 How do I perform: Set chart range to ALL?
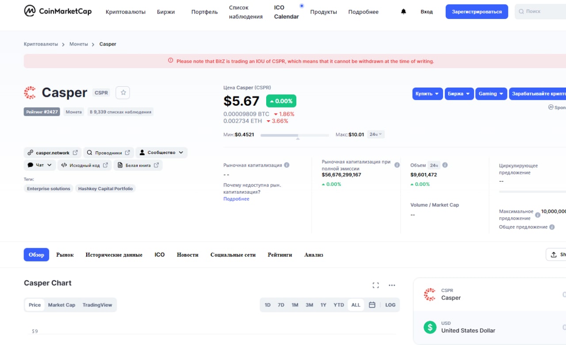(356, 305)
